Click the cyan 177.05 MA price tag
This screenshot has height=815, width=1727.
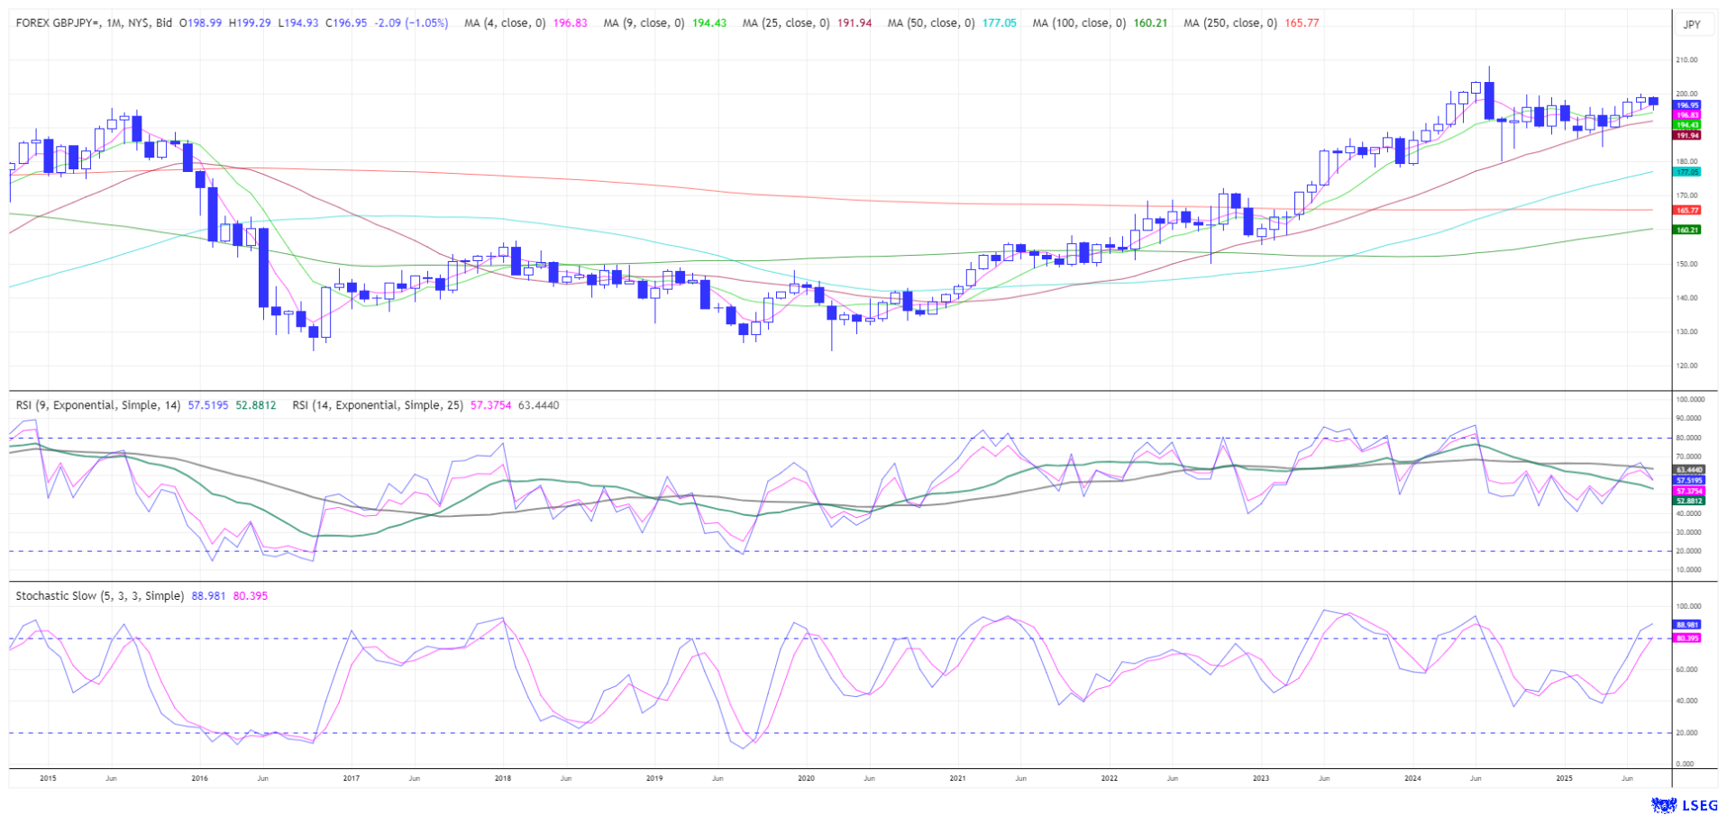pyautogui.click(x=1686, y=171)
